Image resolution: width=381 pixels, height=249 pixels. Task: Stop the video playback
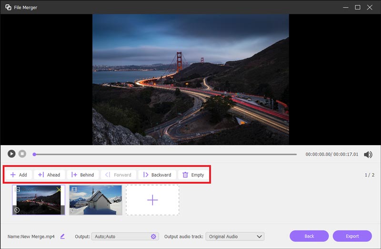coord(22,154)
